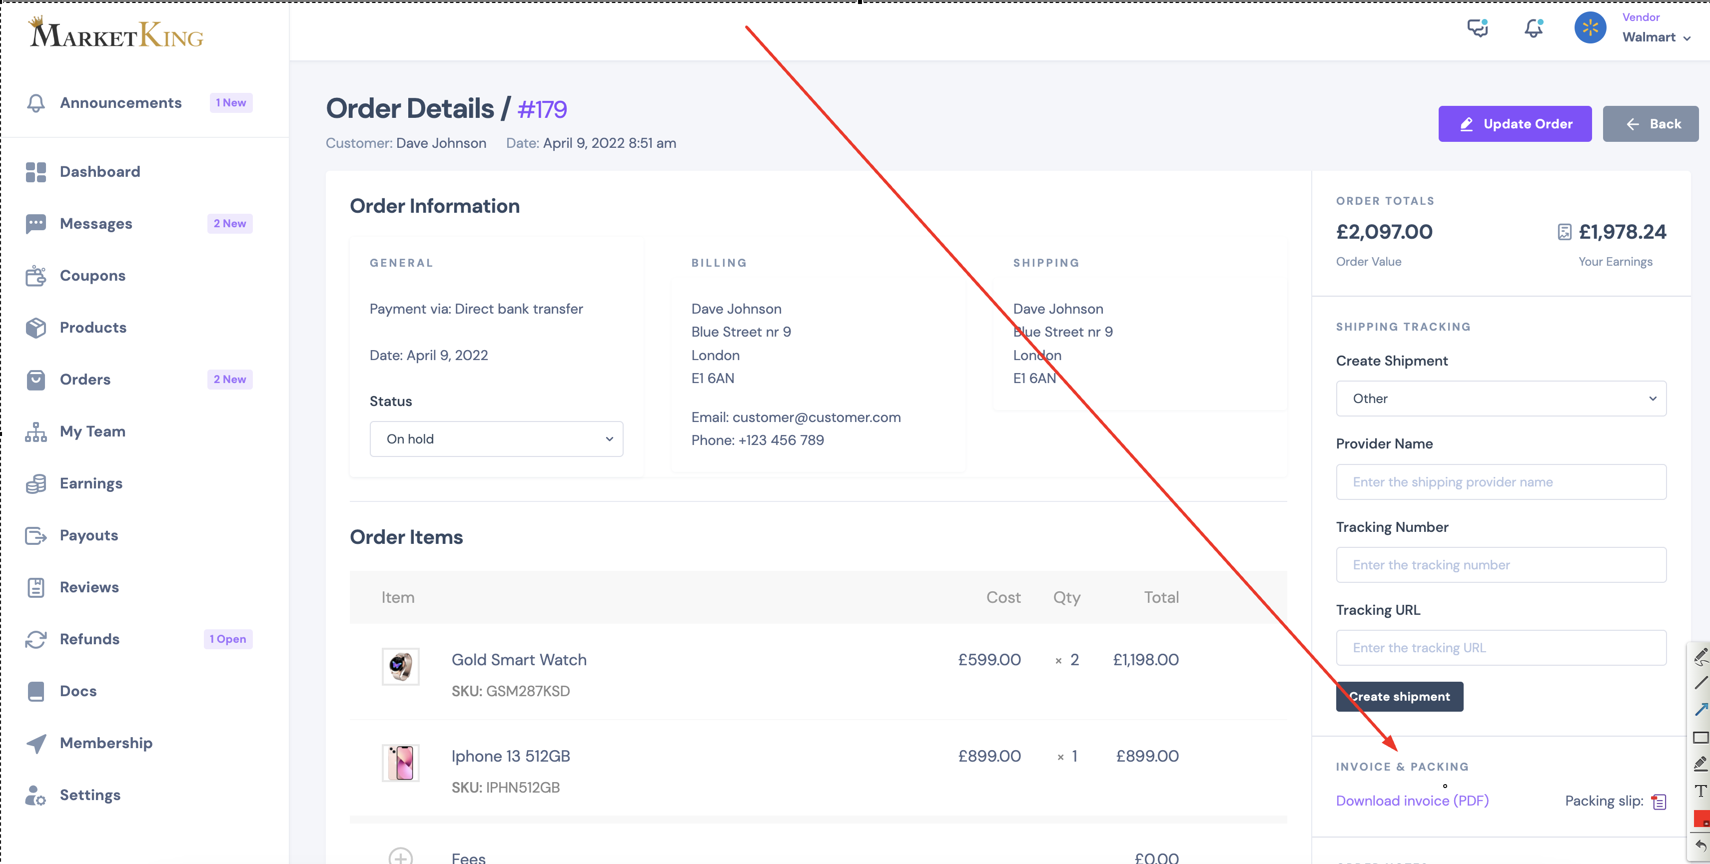The width and height of the screenshot is (1710, 864).
Task: Open the Create Shipment provider dropdown
Action: [x=1501, y=399]
